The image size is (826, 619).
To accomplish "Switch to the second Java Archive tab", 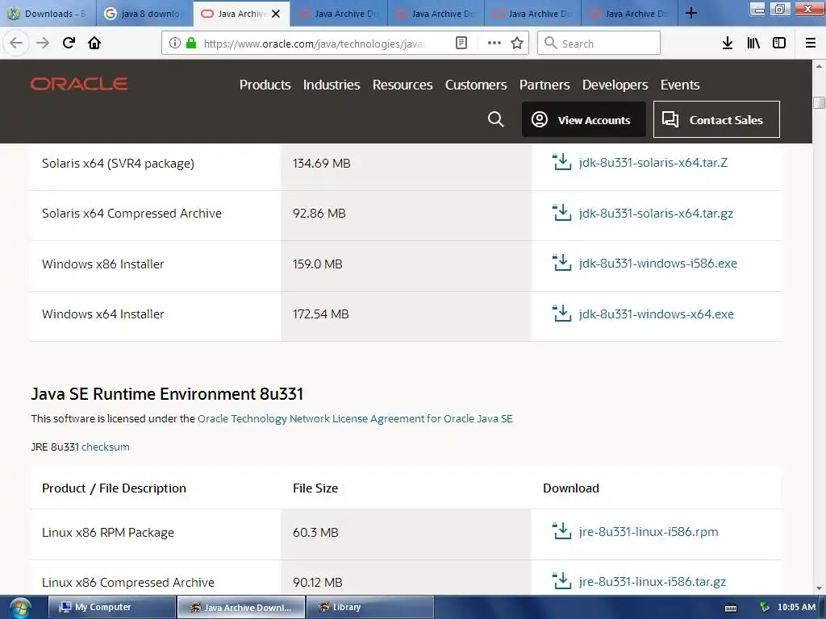I will click(339, 14).
